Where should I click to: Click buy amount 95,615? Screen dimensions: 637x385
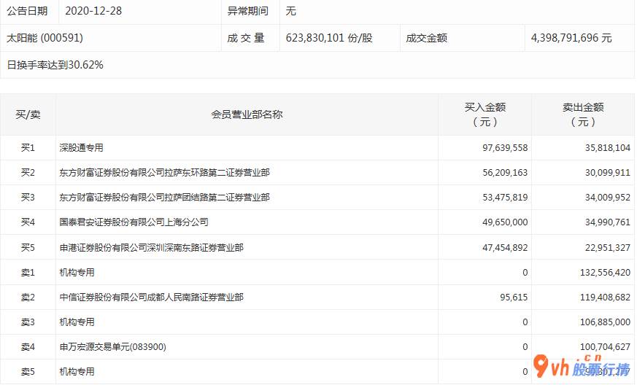pos(514,297)
